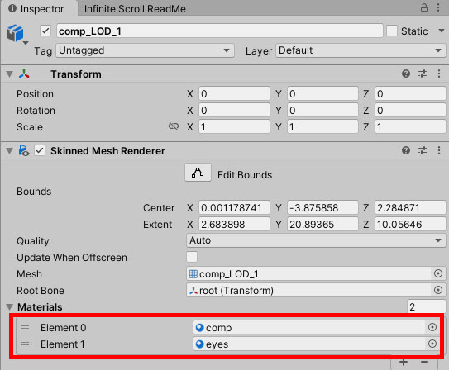Enable Update When Offscreen checkbox
This screenshot has height=370, width=449.
click(192, 257)
